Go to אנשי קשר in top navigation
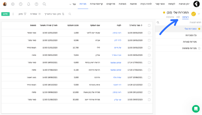This screenshot has height=115, width=202. pyautogui.click(x=160, y=4)
